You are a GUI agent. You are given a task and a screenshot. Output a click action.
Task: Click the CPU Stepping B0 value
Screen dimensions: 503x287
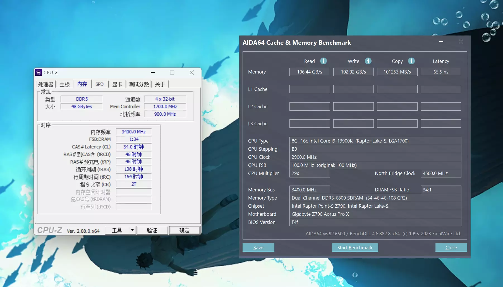click(x=375, y=149)
